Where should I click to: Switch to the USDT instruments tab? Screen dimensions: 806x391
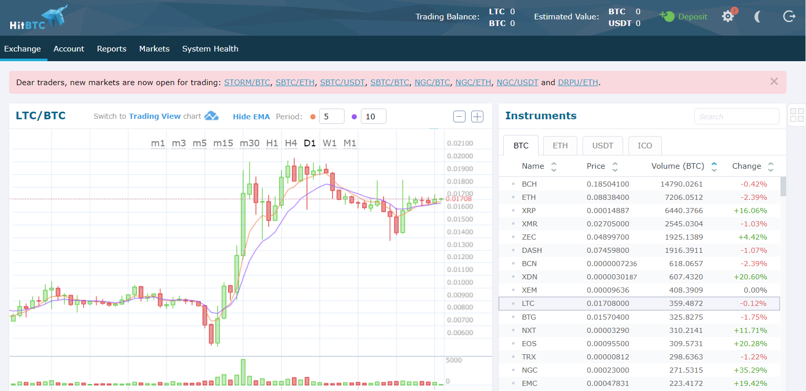click(x=603, y=146)
